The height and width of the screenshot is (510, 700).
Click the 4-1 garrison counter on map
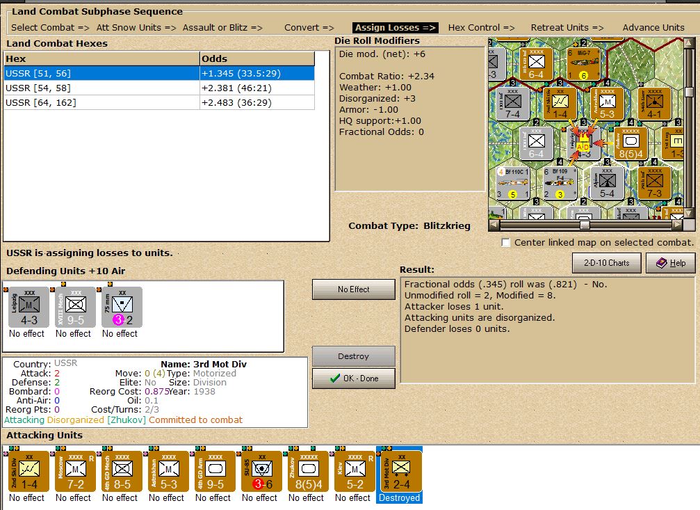[x=654, y=104]
